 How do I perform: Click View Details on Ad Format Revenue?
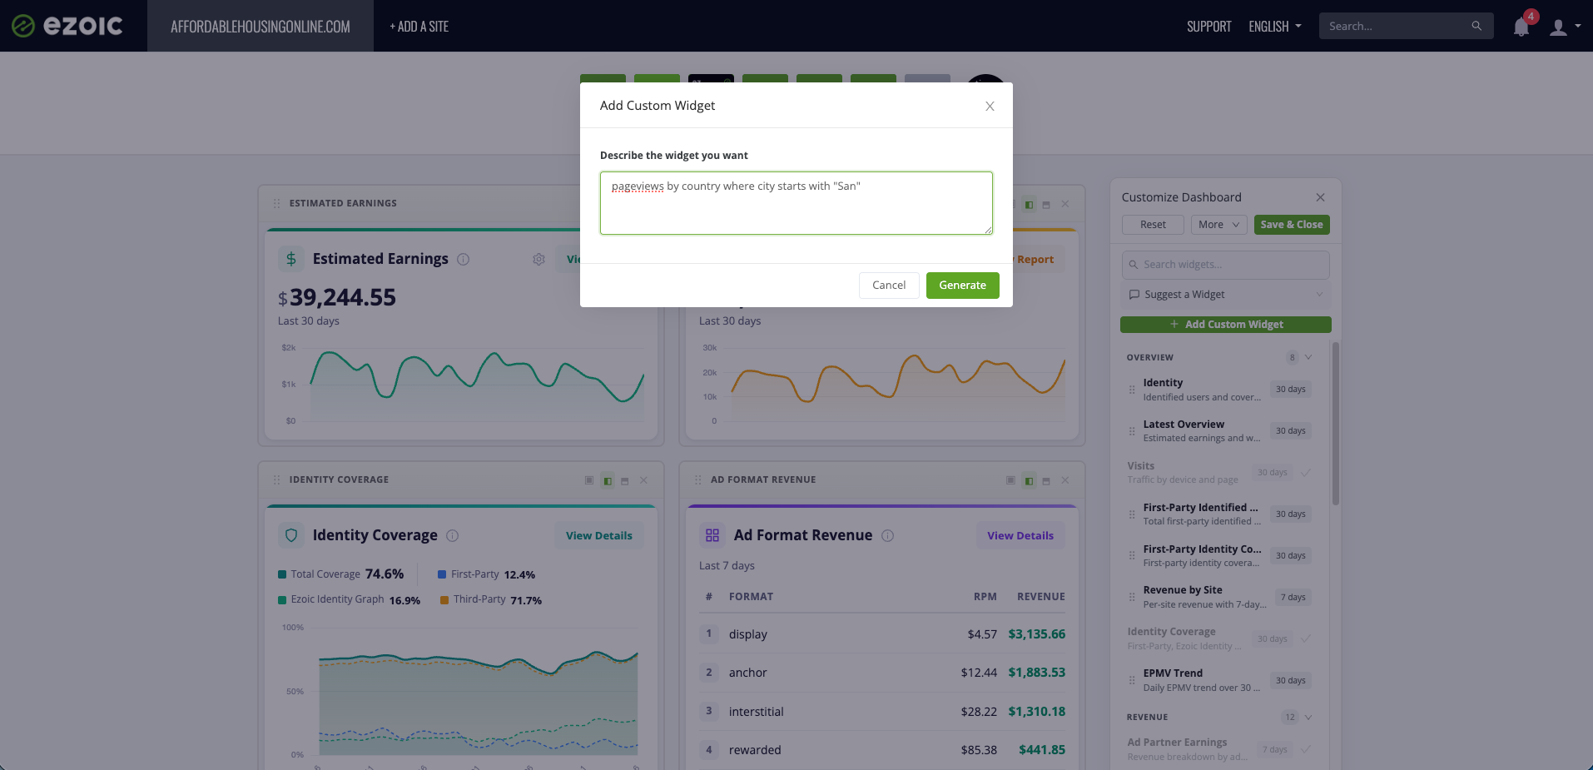[1020, 535]
